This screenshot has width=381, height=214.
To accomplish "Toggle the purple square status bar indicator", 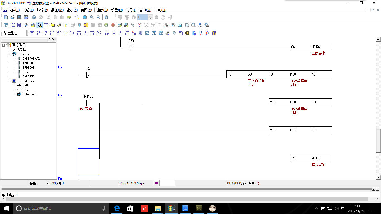I will [x=156, y=183].
